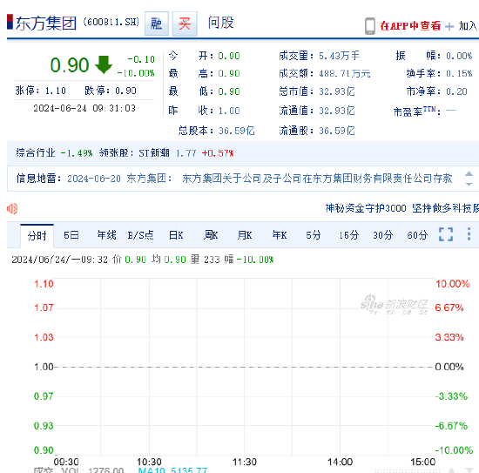This screenshot has width=479, height=473.
Task: Click the green down arrow next to 0.90
Action: point(104,64)
